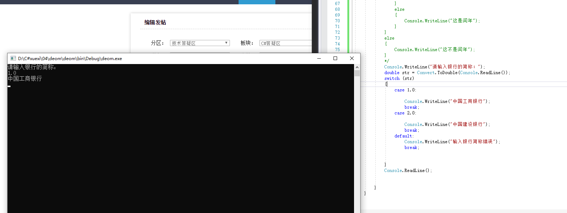Screen dimensions: 567x213
Task: Click the 分区 label in the forum form
Action: click(157, 43)
